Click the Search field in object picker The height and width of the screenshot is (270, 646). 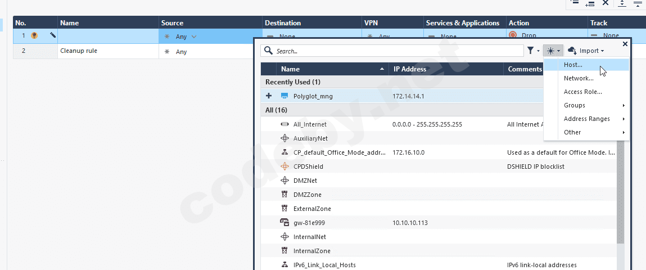point(392,51)
